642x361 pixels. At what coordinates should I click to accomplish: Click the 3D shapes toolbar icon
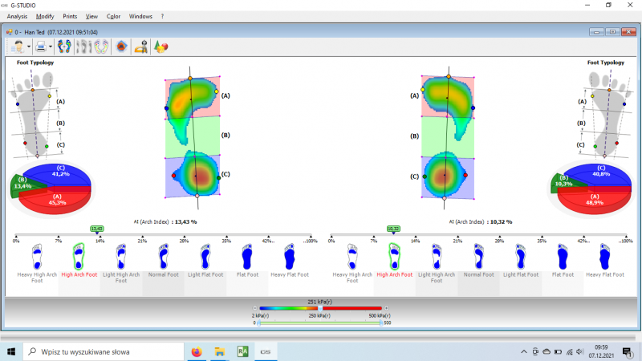160,47
